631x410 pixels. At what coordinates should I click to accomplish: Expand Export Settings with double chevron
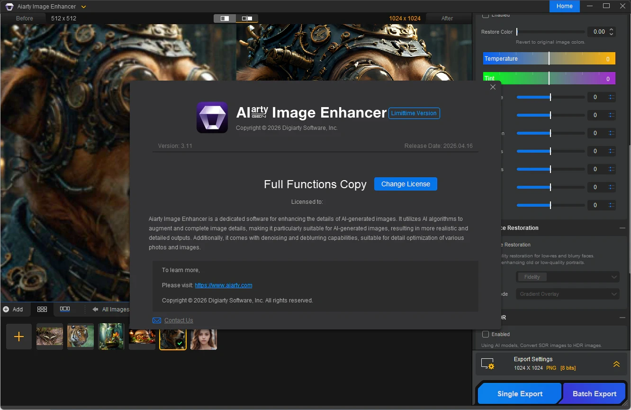tap(616, 364)
